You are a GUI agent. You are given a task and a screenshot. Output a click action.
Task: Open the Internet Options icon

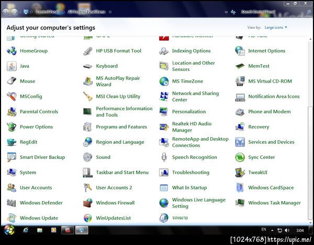(x=240, y=51)
